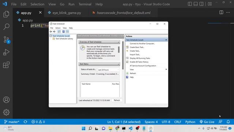Click Create Basic Task action
Screen dimensions: 234x132
coord(137,47)
